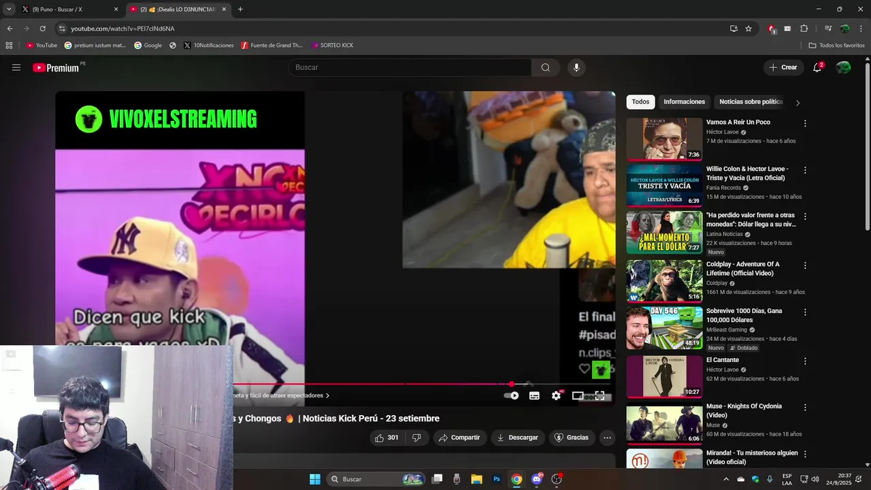This screenshot has height=490, width=871.
Task: Open Héctor Lavoe channel under El Cantante
Action: (722, 370)
